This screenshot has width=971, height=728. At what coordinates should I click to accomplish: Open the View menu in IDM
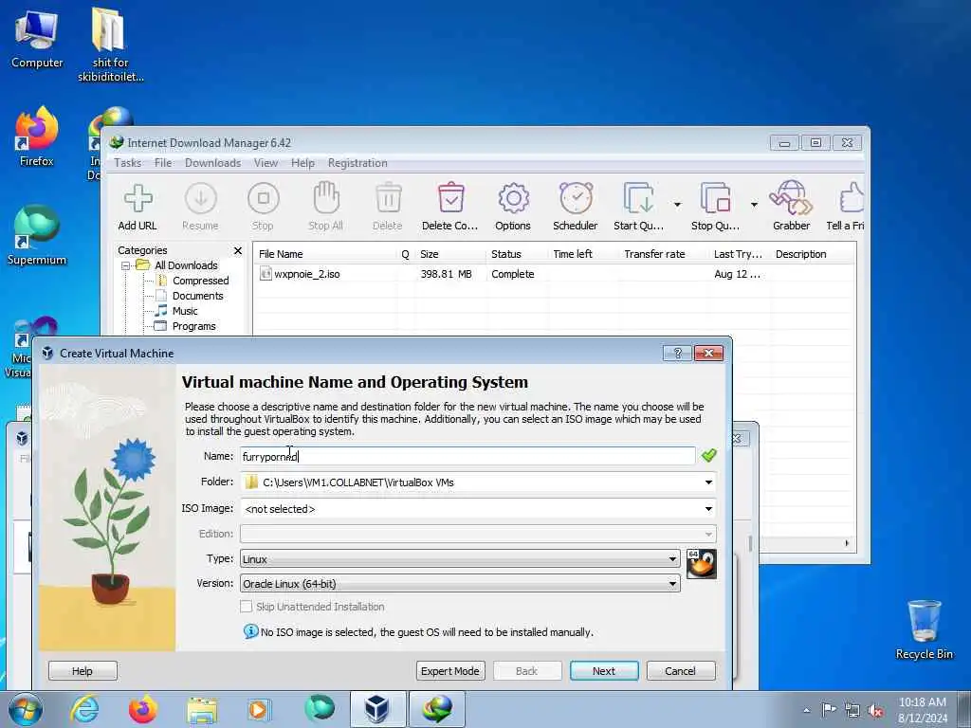click(266, 163)
